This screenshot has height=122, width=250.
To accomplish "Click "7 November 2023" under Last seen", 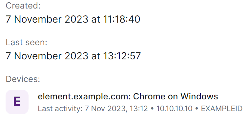I will (47, 56).
